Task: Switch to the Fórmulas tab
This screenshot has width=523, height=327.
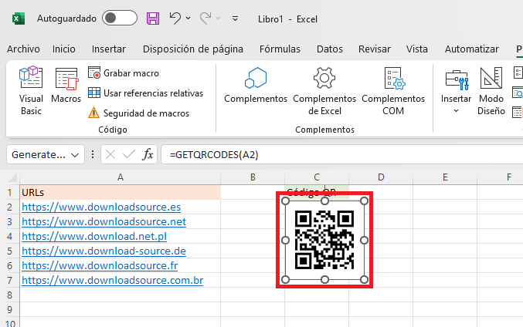Action: pos(280,49)
